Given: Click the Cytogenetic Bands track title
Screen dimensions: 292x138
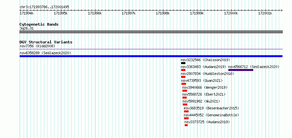Looking at the screenshot, I should pos(39,24).
